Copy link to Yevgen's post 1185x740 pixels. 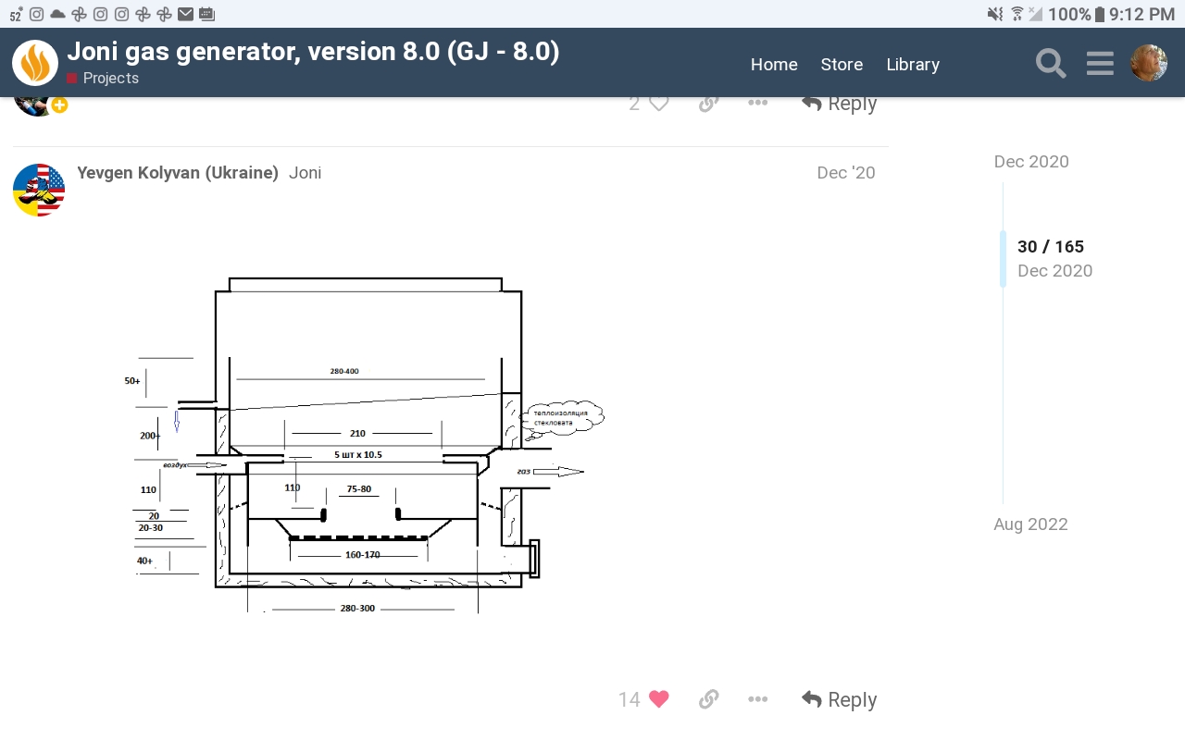point(708,699)
